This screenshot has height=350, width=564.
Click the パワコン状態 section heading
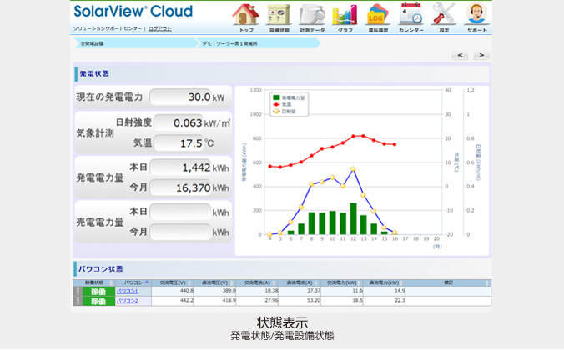point(101,269)
